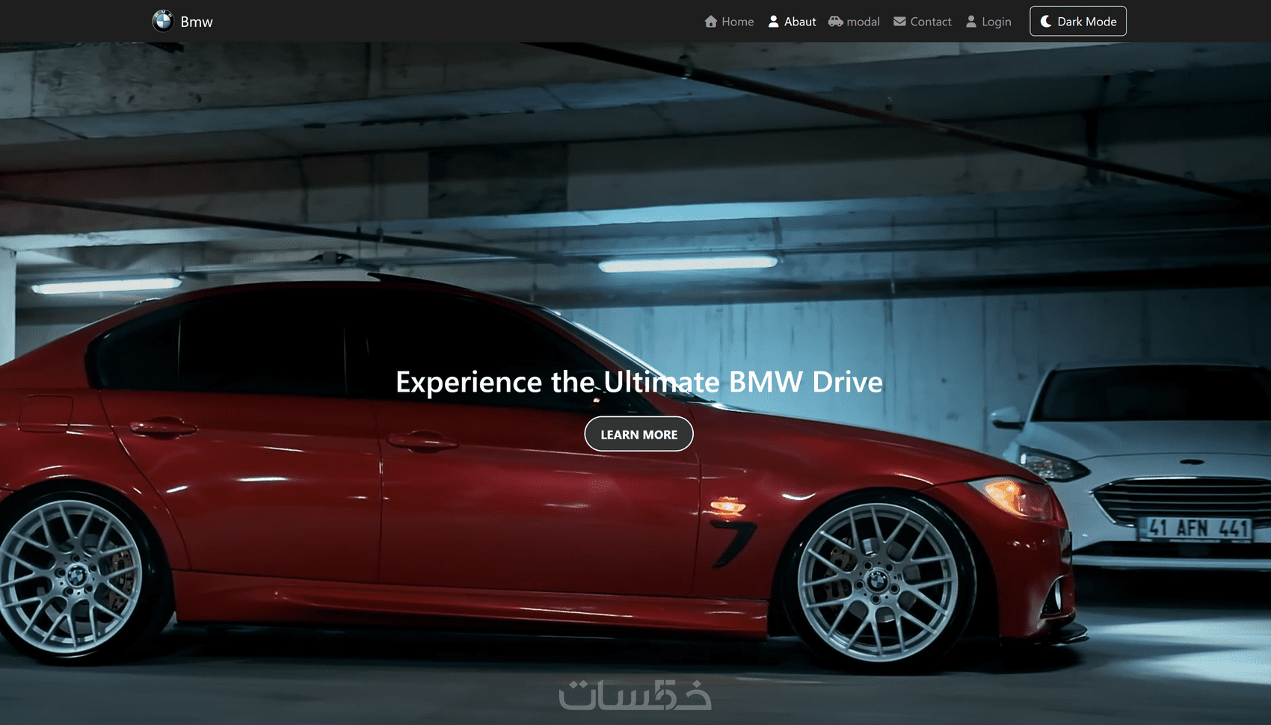1271x725 pixels.
Task: Click the car icon beside modal
Action: (x=836, y=22)
